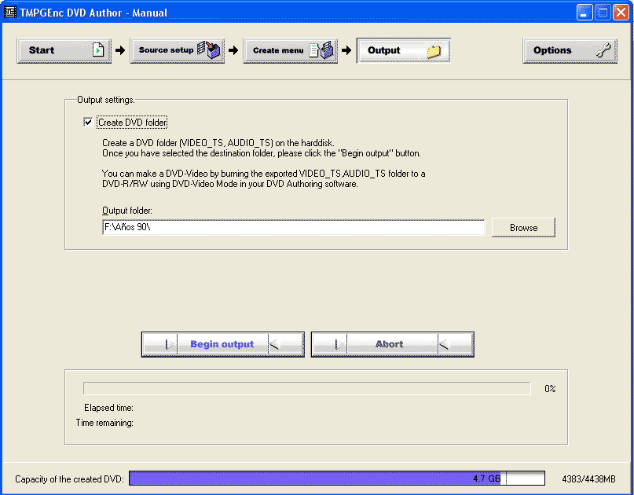Click the menu page icon on Create menu
Image resolution: width=634 pixels, height=495 pixels.
[322, 50]
